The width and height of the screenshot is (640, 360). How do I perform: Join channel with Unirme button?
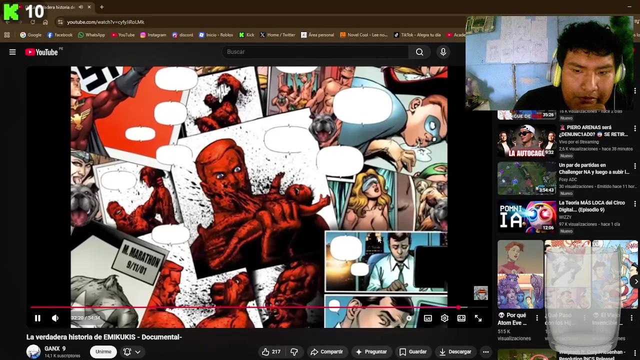click(x=103, y=352)
